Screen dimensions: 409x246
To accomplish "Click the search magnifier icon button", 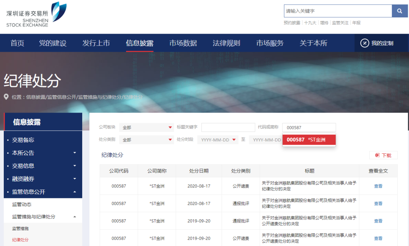I will coord(400,11).
